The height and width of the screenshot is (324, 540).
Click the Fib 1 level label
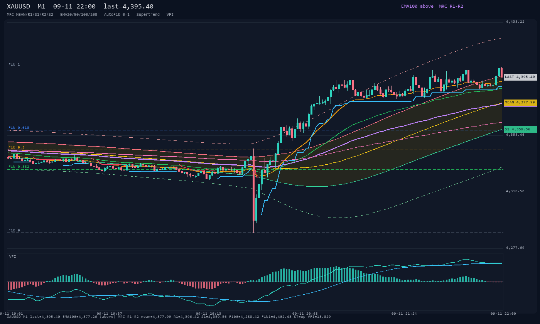14,65
